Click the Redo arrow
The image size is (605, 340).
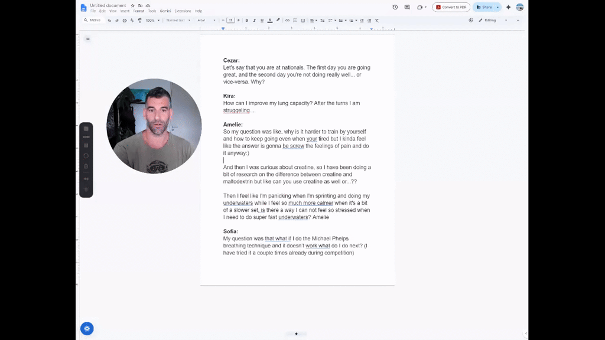coord(117,21)
